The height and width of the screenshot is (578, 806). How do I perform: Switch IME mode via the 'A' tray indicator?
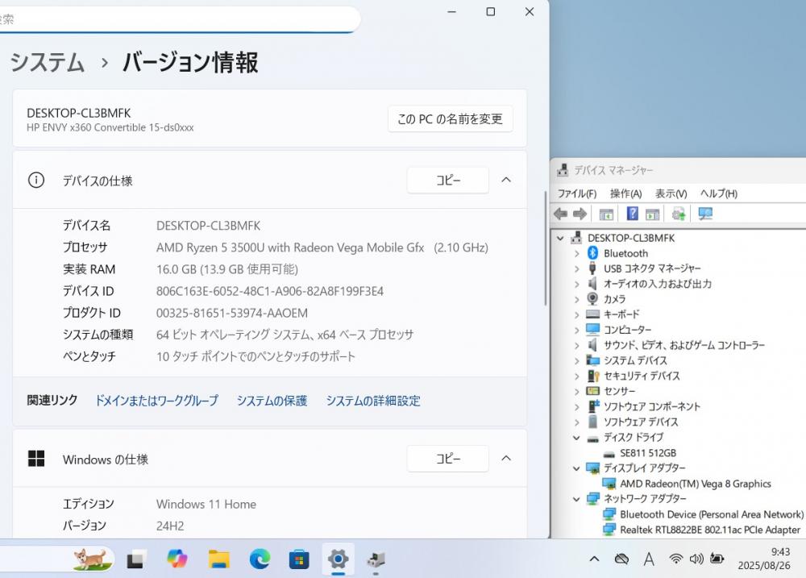649,559
